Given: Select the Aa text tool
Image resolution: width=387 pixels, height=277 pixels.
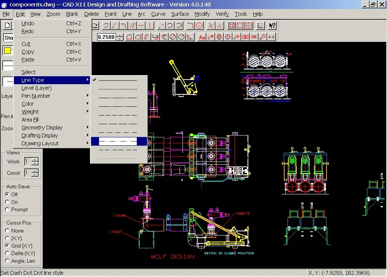Looking at the screenshot, I should (x=202, y=37).
